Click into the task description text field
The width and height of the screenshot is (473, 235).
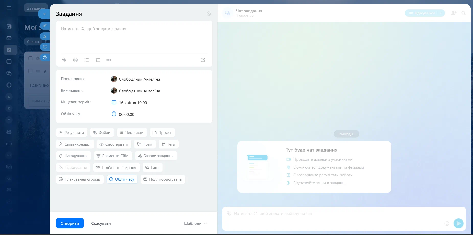(134, 38)
